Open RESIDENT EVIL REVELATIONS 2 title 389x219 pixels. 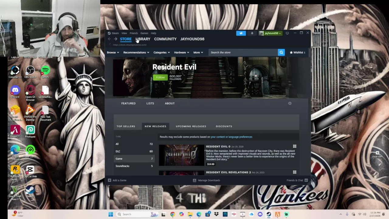tap(229, 172)
